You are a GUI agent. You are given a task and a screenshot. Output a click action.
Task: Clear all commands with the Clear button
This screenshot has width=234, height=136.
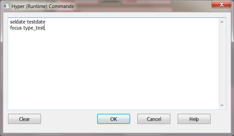[x=24, y=119]
